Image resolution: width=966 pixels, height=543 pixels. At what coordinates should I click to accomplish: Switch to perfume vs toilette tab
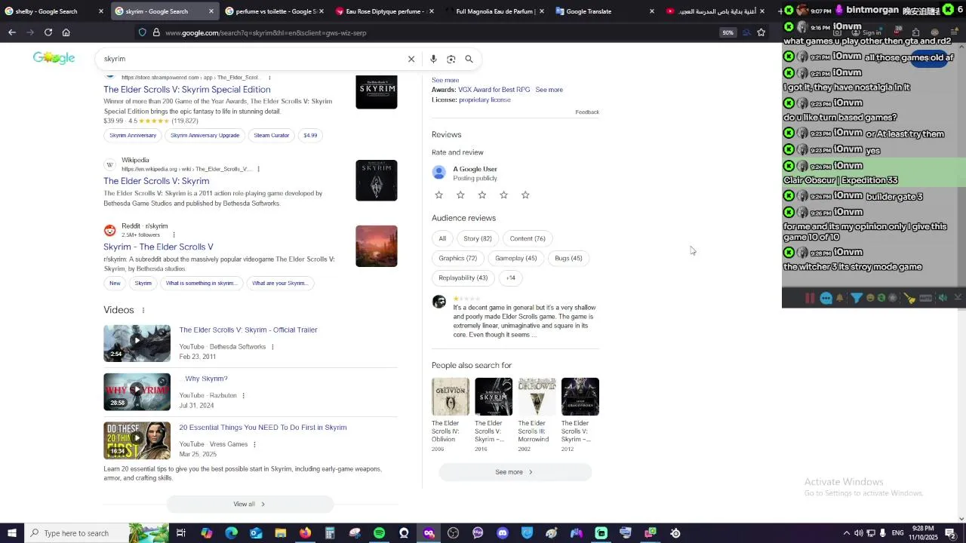point(275,11)
